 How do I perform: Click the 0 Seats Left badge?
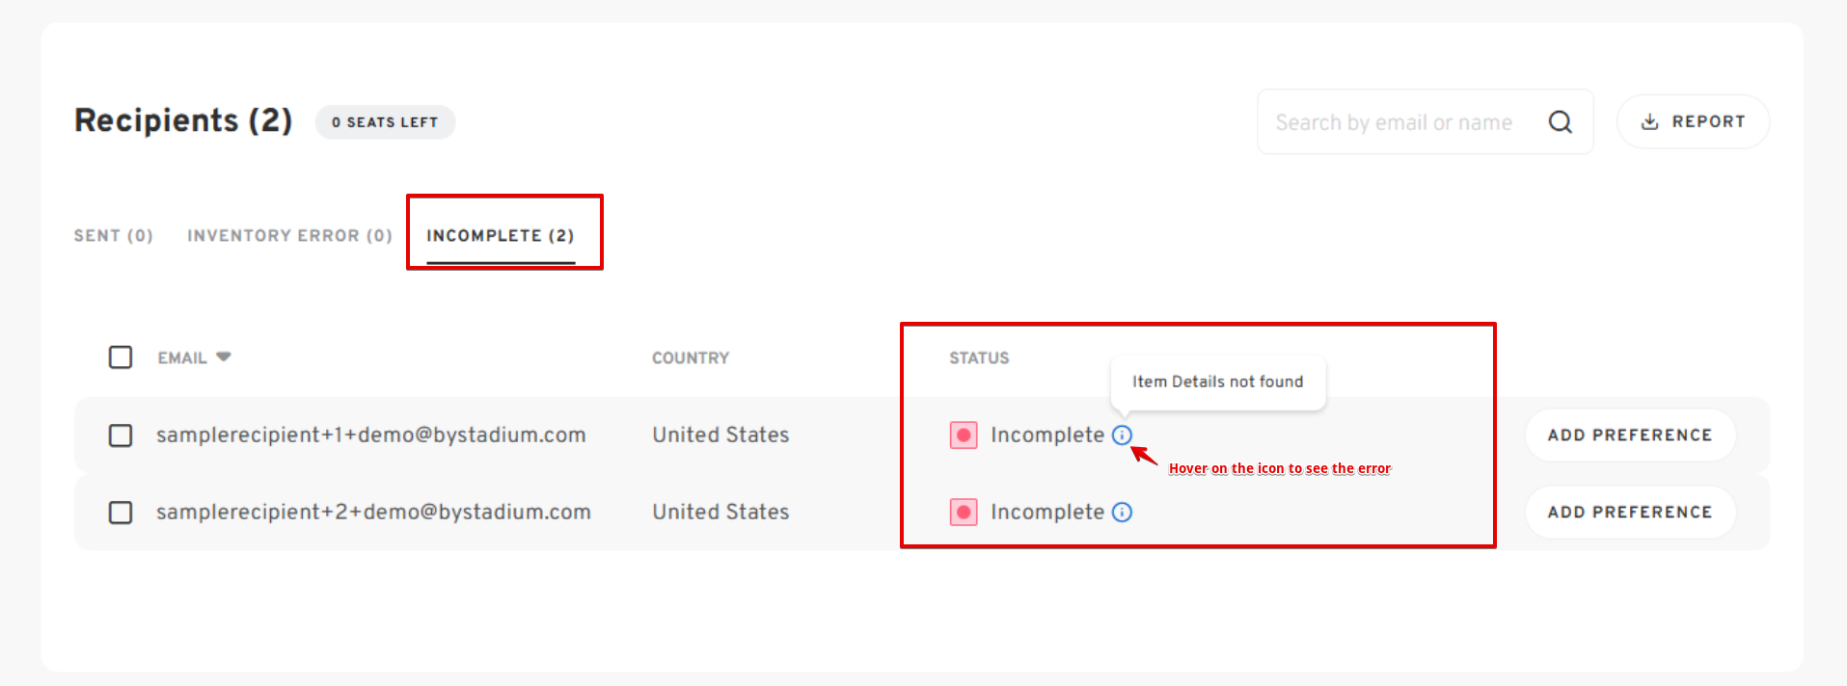click(385, 122)
